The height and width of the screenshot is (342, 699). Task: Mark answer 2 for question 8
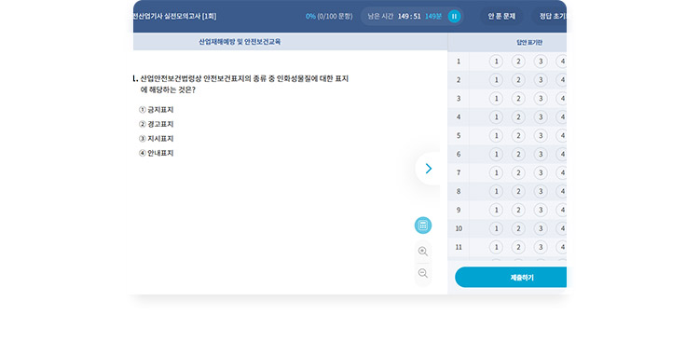pyautogui.click(x=518, y=191)
